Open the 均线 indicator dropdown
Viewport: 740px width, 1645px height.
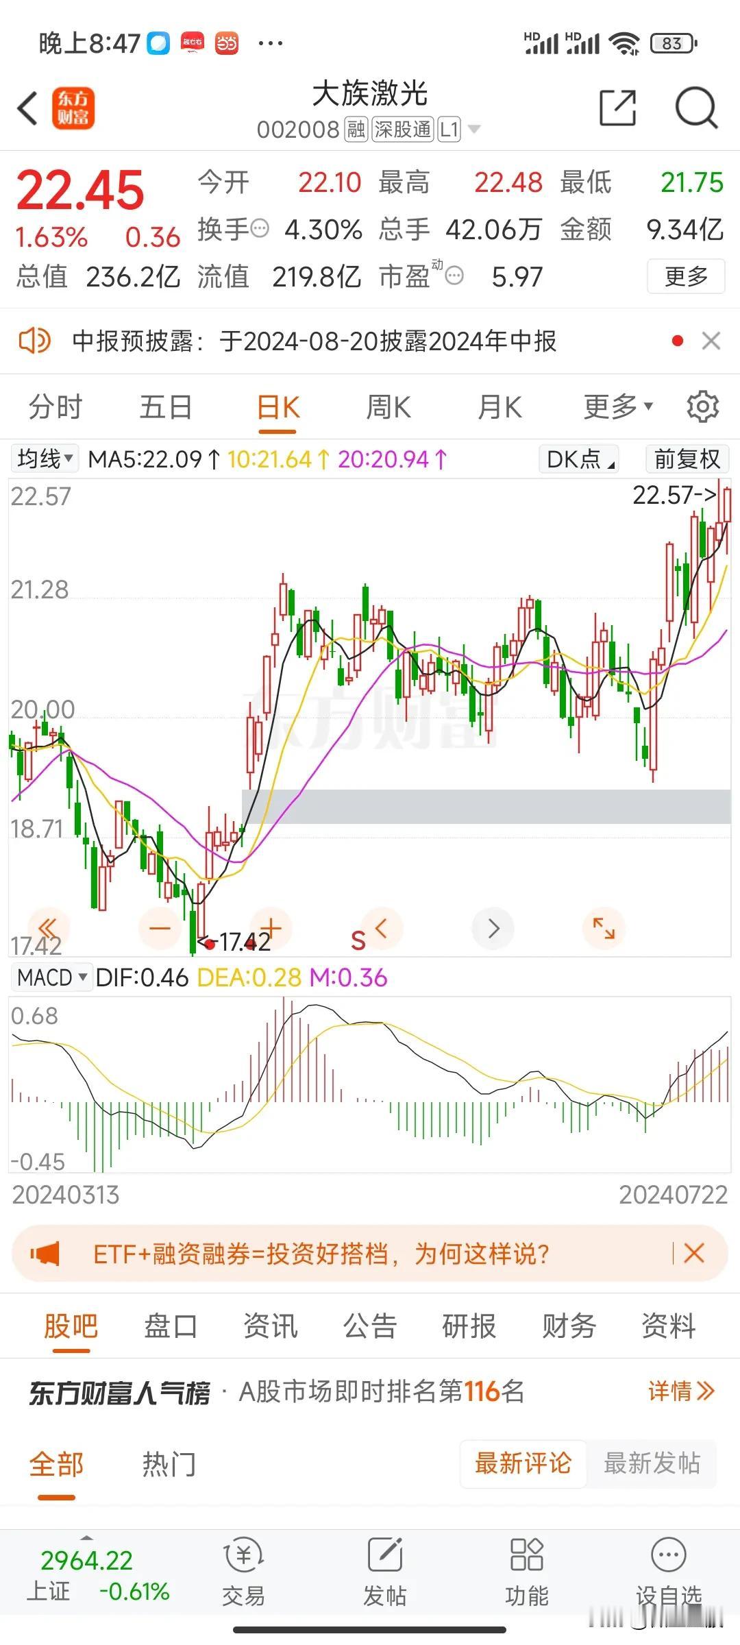tap(45, 459)
